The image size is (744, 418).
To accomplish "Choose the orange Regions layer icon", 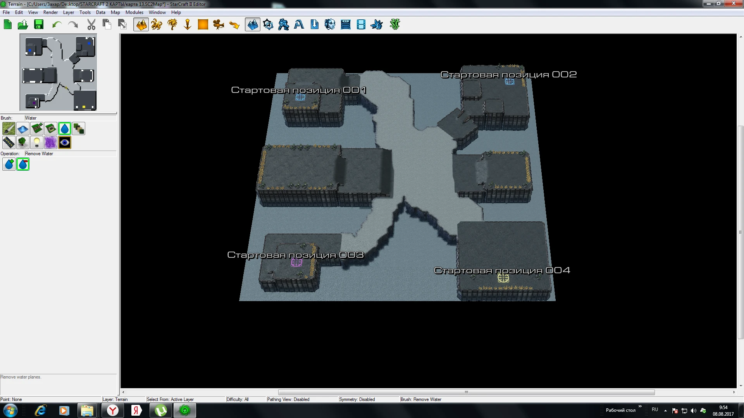I will pos(203,25).
